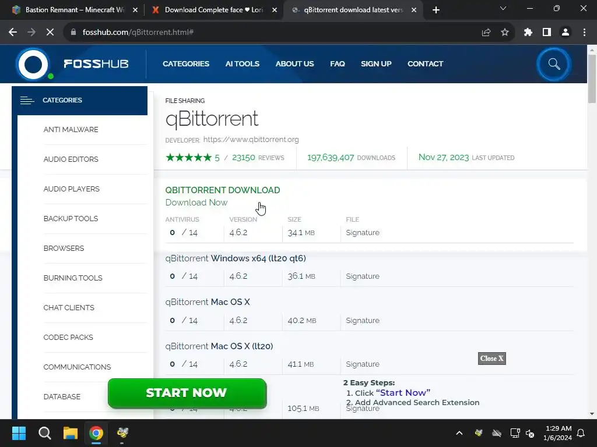
Task: Click the bee app icon in taskbar
Action: coord(122,432)
